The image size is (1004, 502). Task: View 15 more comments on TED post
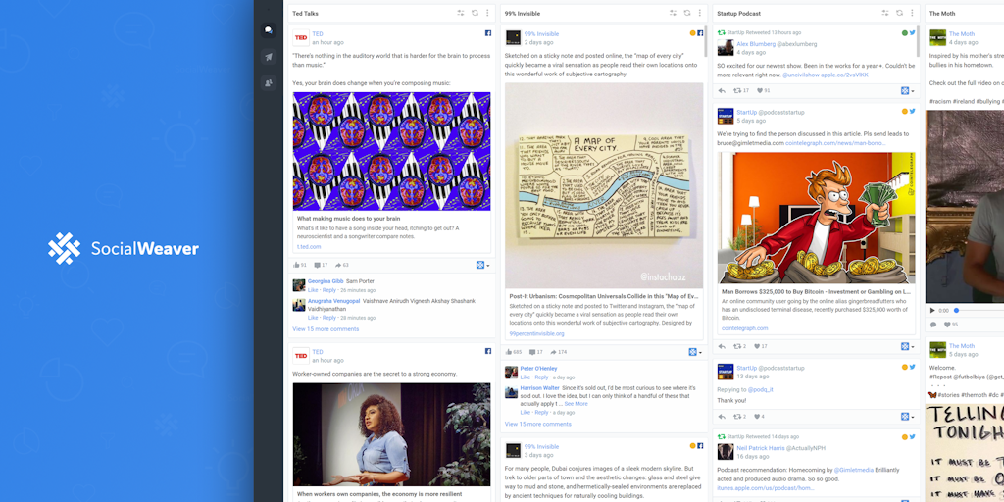tap(326, 329)
